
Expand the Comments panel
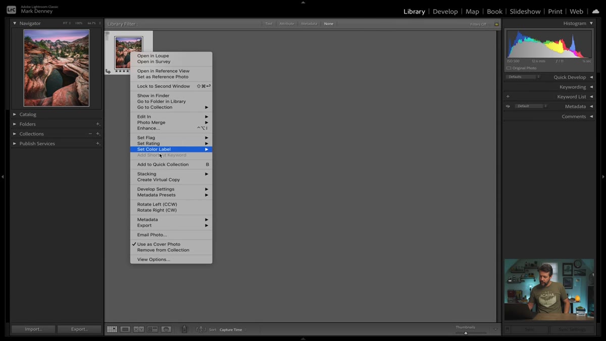(591, 117)
